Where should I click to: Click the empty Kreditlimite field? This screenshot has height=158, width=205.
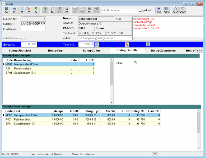33,28
